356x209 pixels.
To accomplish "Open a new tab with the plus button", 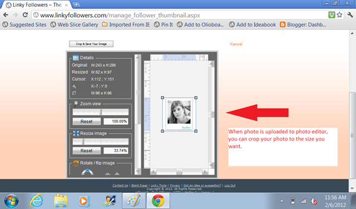I will [x=77, y=4].
